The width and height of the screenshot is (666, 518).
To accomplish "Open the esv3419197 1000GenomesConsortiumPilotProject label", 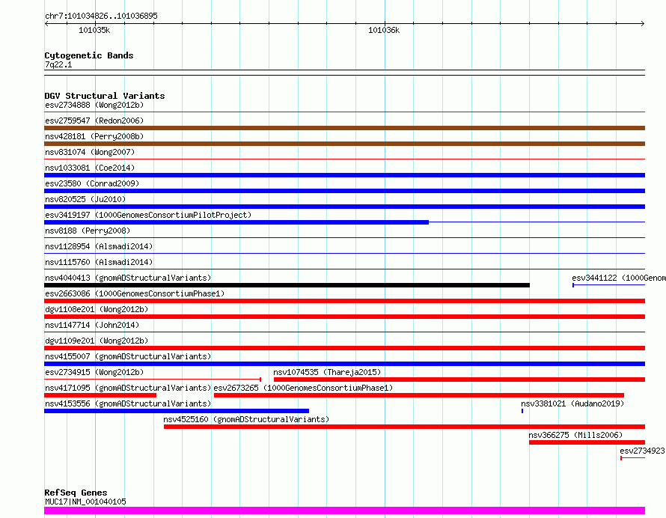I will tap(148, 215).
